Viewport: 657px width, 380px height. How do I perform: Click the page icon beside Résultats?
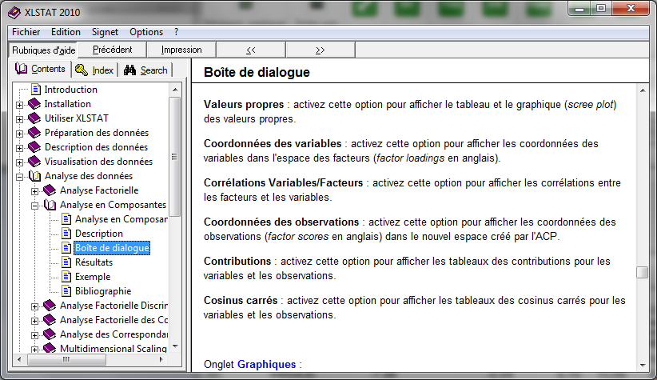[x=66, y=262]
